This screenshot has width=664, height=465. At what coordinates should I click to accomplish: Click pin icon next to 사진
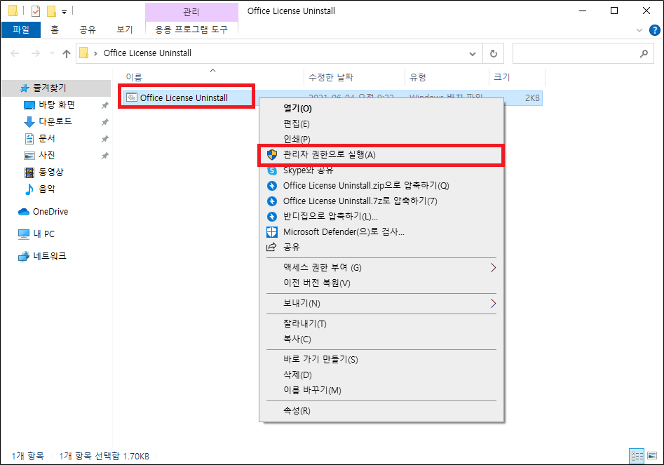104,156
